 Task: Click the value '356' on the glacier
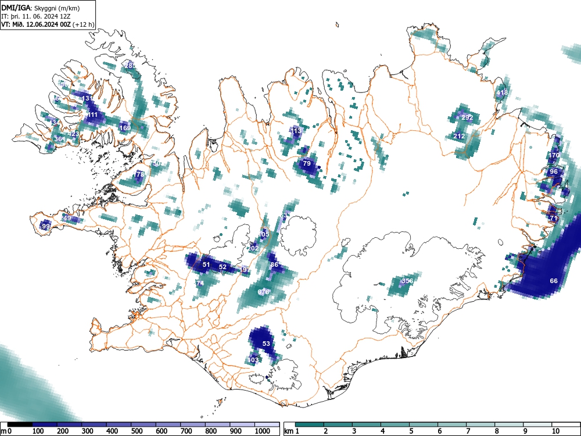407,281
